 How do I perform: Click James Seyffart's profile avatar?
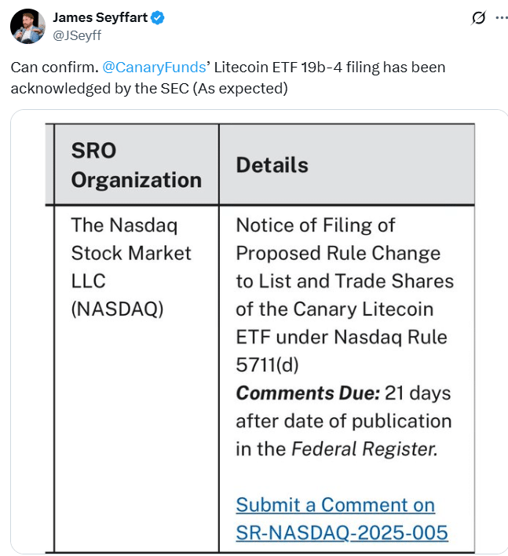(27, 26)
